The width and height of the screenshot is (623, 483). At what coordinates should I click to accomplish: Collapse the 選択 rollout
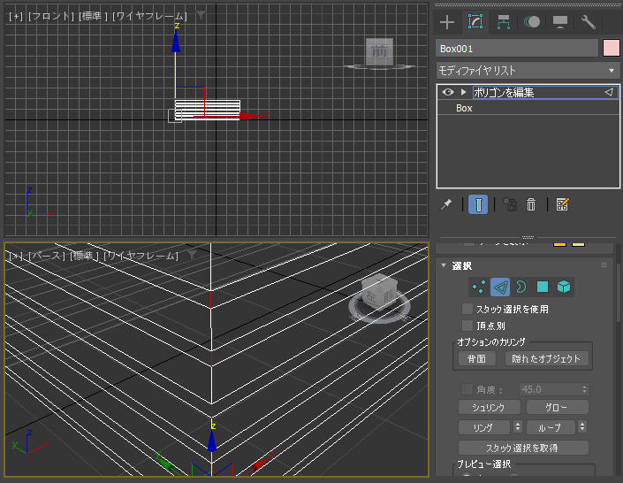coord(444,265)
